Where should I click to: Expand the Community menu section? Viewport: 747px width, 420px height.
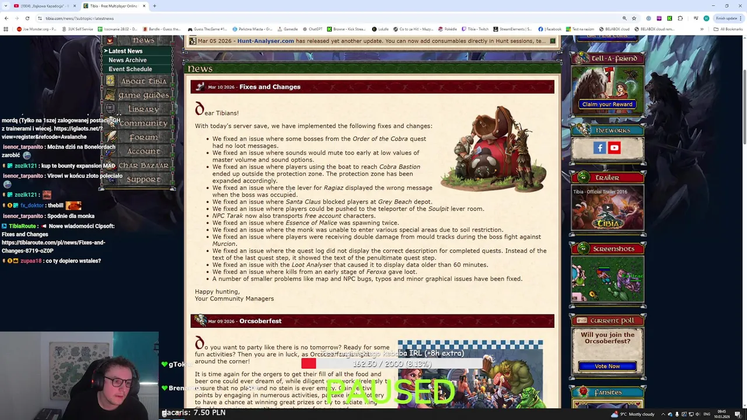(138, 124)
